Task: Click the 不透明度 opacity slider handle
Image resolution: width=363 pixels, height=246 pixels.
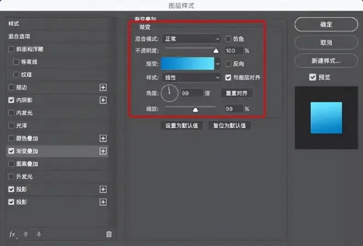Action: (x=216, y=51)
